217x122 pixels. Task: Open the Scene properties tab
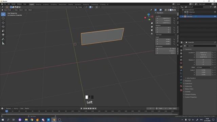181,60
